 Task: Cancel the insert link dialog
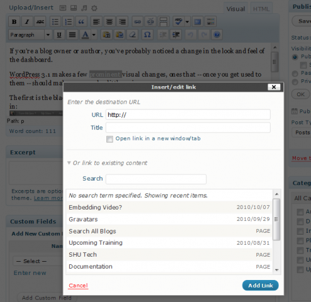[x=78, y=286]
